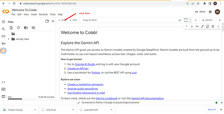Open Files pane in new tab
The image size is (224, 114).
tap(47, 21)
